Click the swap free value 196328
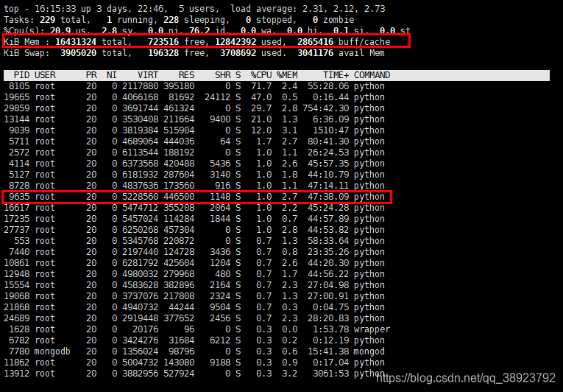Screen dimensions: 563x392 coord(163,53)
